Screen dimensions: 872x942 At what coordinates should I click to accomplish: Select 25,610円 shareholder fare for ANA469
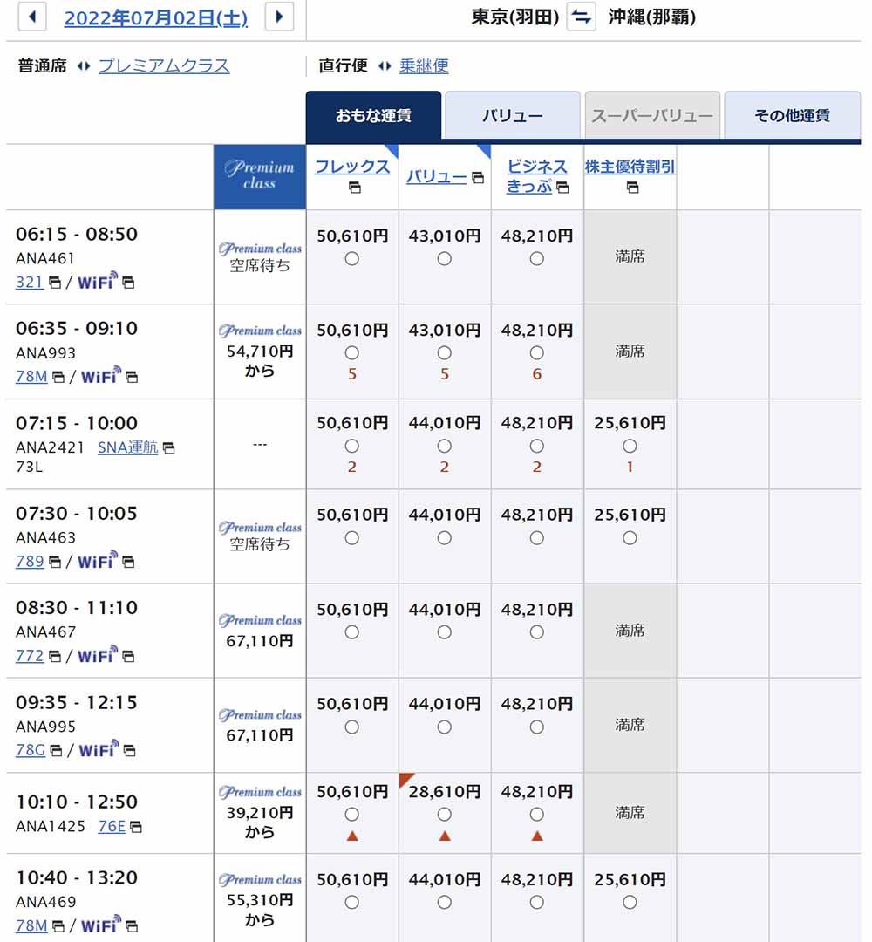(630, 903)
